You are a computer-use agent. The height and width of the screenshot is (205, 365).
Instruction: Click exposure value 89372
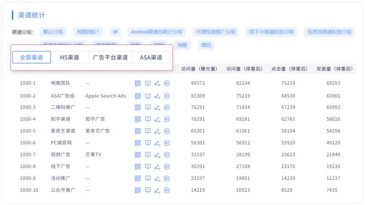198,83
